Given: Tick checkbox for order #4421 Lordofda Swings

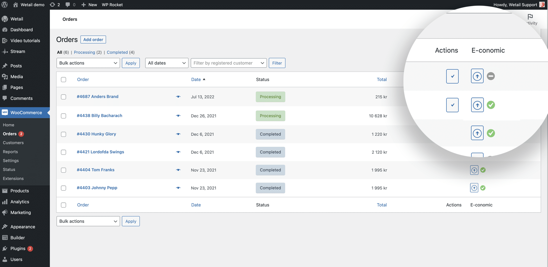Looking at the screenshot, I should coord(64,152).
